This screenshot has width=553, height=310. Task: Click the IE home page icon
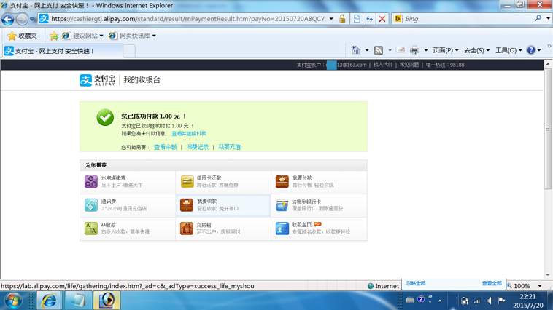tap(356, 50)
